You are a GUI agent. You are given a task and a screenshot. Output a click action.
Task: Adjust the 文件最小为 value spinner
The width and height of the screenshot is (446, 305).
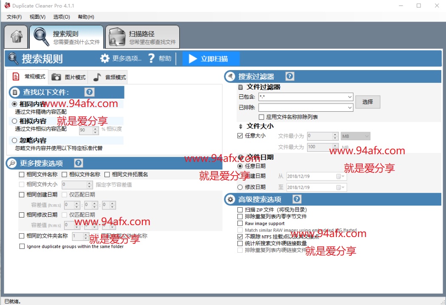pyautogui.click(x=336, y=136)
